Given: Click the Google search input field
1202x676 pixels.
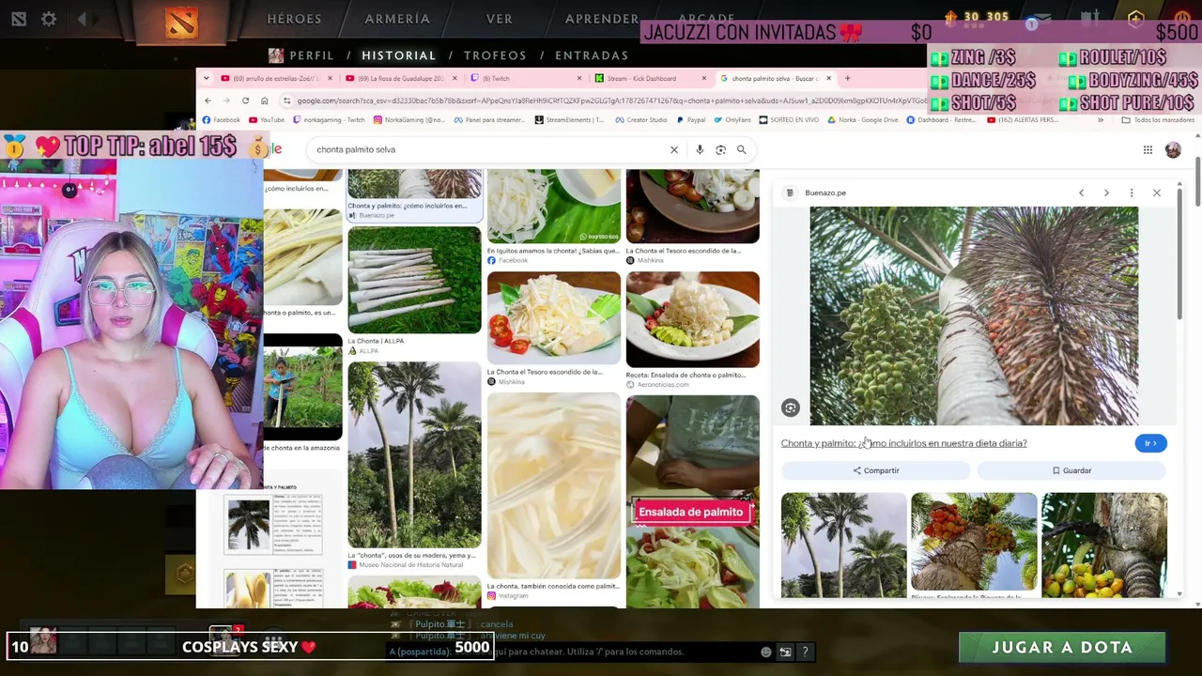Looking at the screenshot, I should (488, 149).
